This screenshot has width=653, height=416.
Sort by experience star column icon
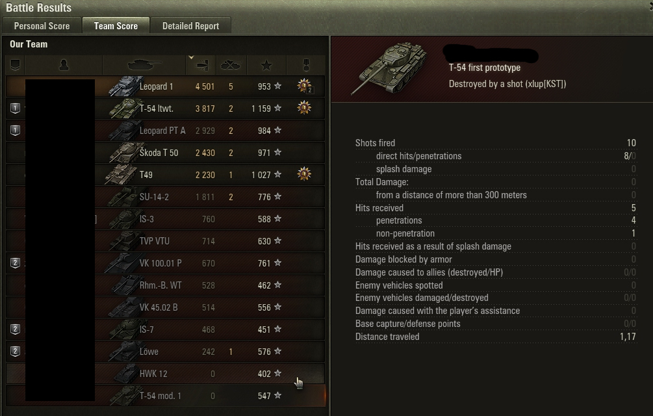266,65
